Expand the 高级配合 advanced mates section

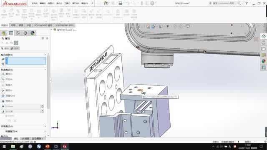pyautogui.click(x=45, y=126)
